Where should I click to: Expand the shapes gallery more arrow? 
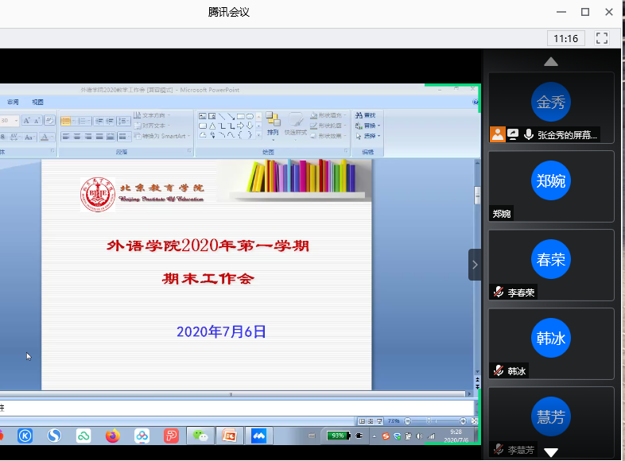click(x=258, y=135)
